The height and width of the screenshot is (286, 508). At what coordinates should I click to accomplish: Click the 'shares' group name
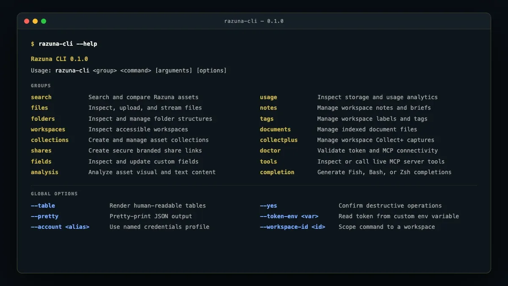click(x=41, y=151)
